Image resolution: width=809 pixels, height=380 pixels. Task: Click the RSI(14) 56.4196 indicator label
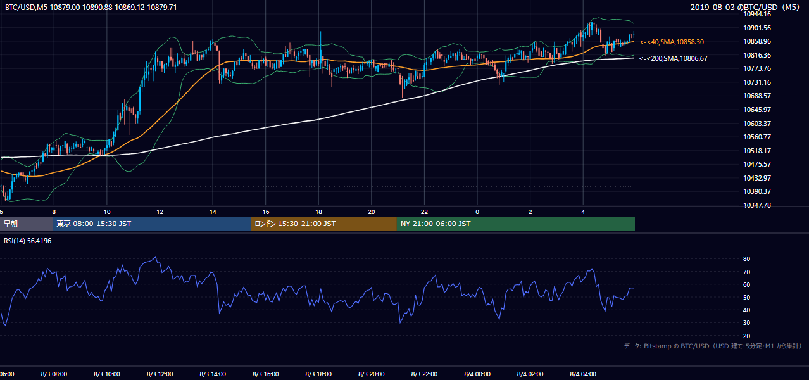(28, 241)
